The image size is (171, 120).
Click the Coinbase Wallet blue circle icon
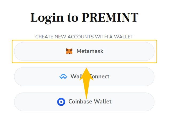point(61,102)
